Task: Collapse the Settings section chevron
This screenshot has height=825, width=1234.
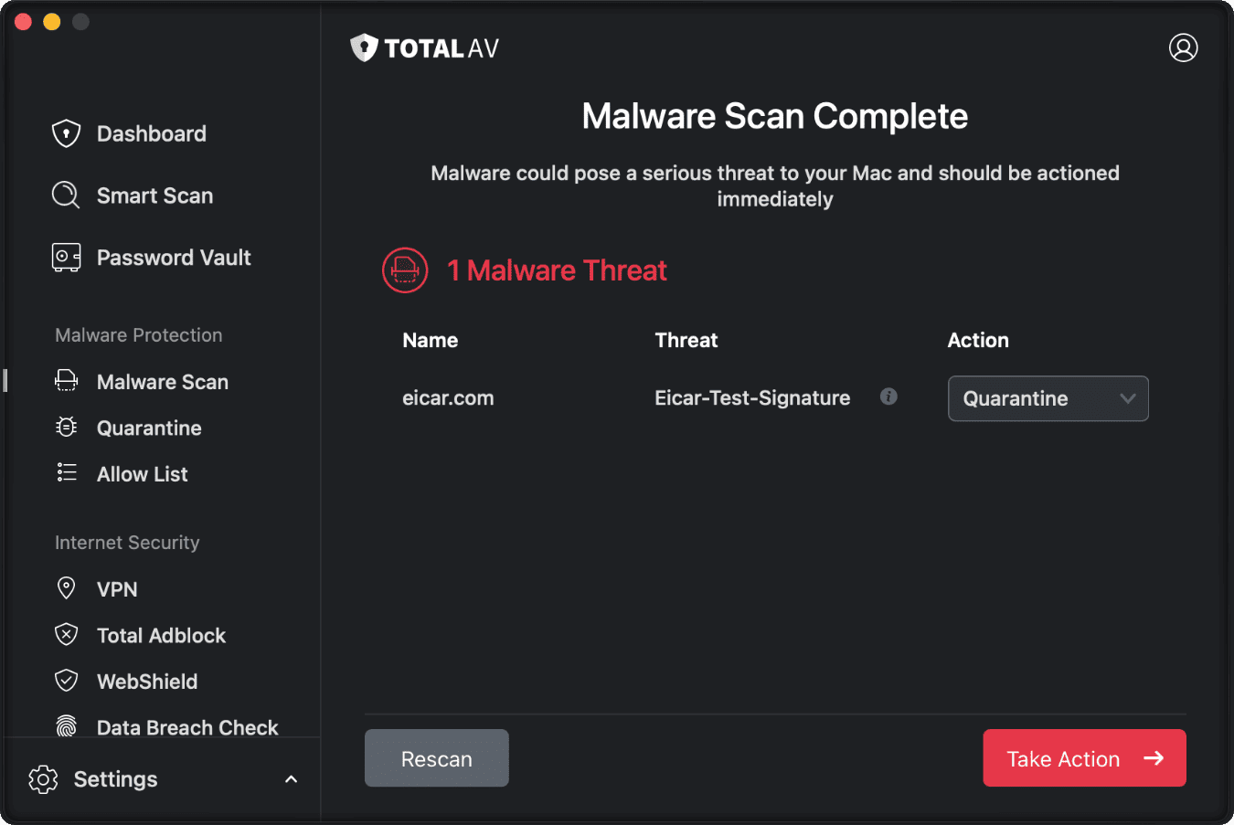Action: click(291, 778)
